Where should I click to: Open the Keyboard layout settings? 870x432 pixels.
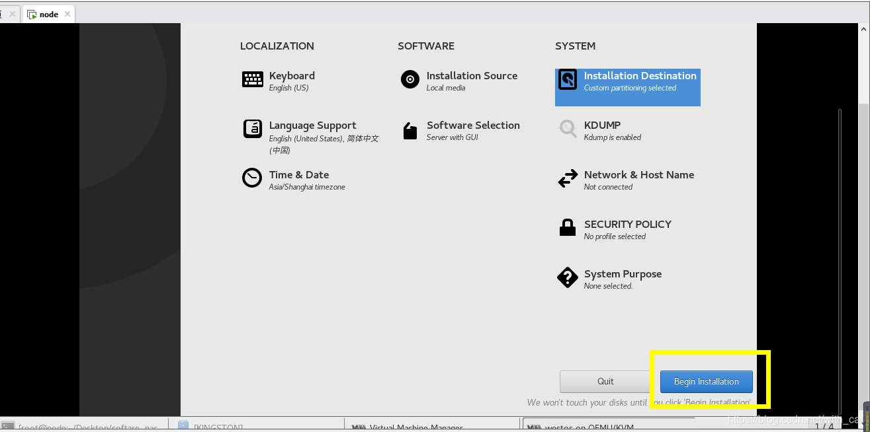(279, 81)
